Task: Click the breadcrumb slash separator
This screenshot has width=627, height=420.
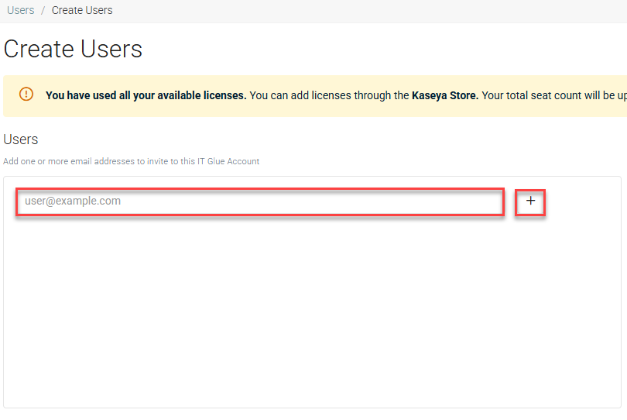Action: (43, 10)
